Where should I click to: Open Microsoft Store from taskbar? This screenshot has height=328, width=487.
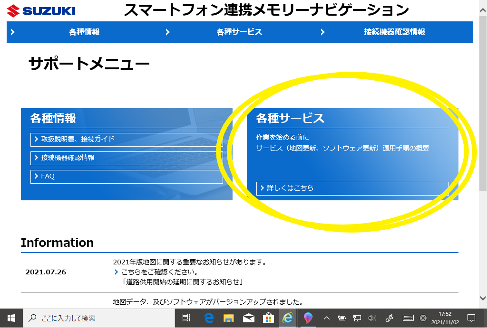click(268, 318)
